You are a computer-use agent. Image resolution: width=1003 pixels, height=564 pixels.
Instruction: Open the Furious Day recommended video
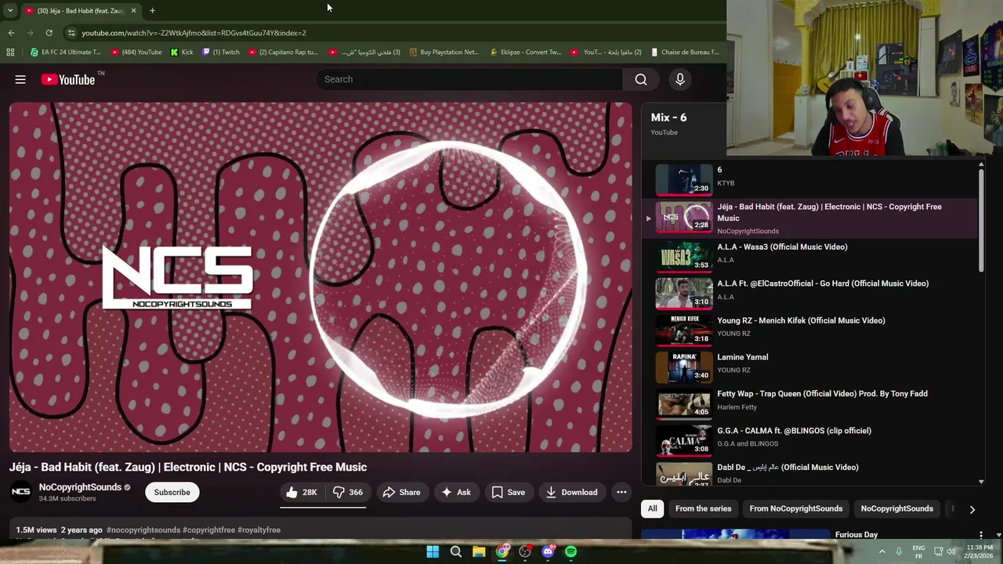(856, 535)
